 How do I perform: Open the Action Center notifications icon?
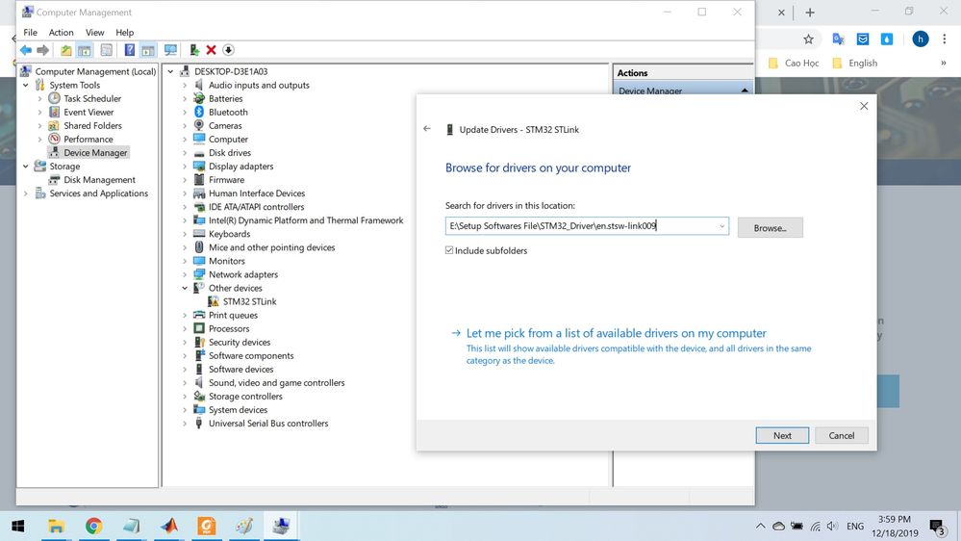pos(938,527)
